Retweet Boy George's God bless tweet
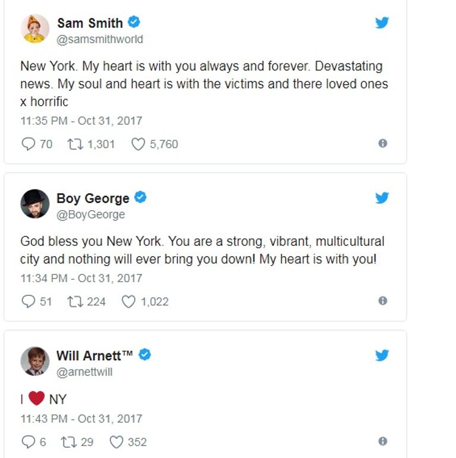The image size is (456, 458). pyautogui.click(x=76, y=302)
